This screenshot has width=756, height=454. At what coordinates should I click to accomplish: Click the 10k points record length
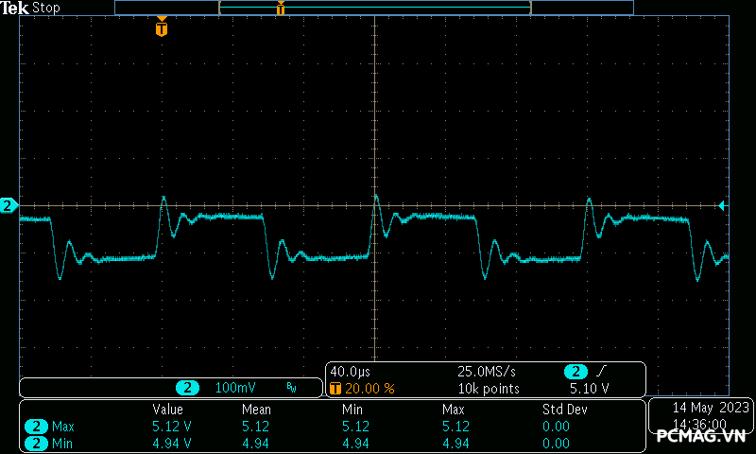point(489,388)
